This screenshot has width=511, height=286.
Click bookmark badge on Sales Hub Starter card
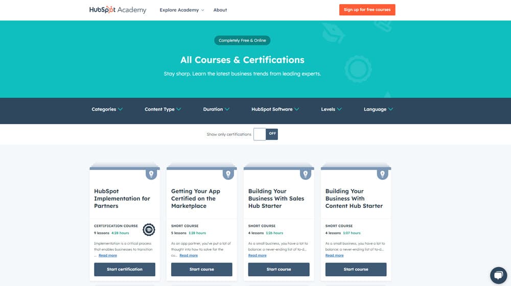click(x=306, y=174)
